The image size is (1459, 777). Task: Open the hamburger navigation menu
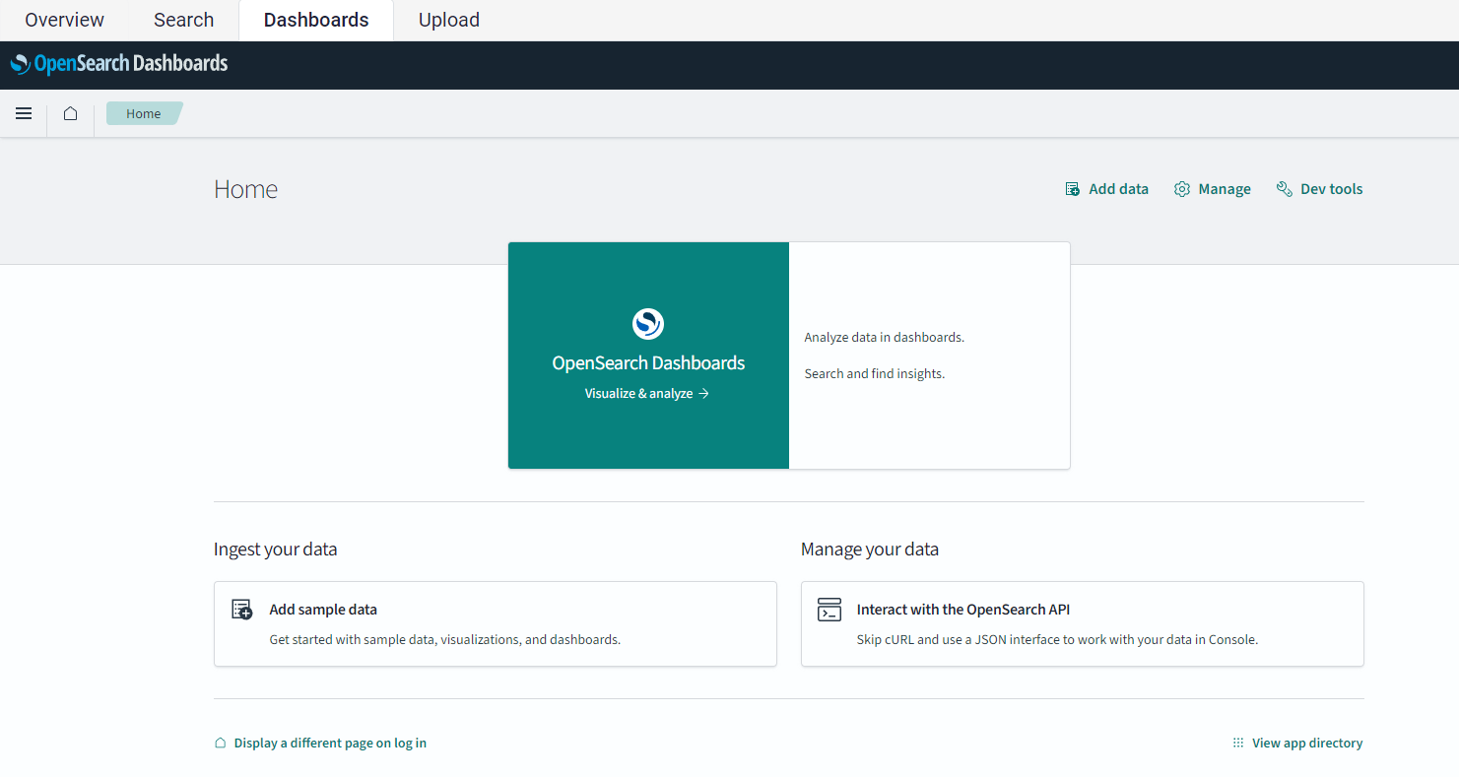coord(24,113)
